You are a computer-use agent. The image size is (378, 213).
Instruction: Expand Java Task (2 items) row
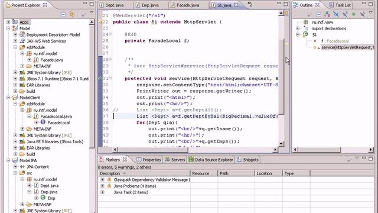point(102,192)
